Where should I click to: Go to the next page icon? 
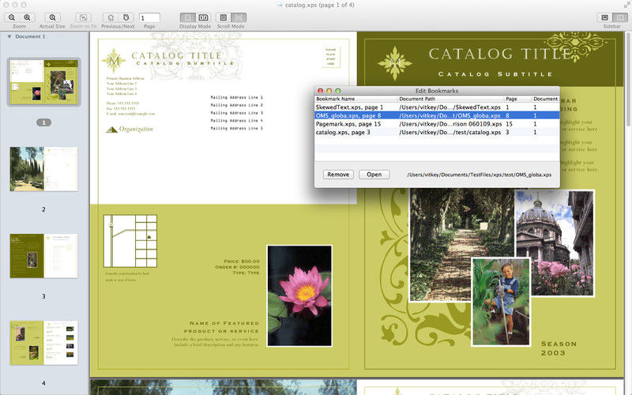point(126,17)
